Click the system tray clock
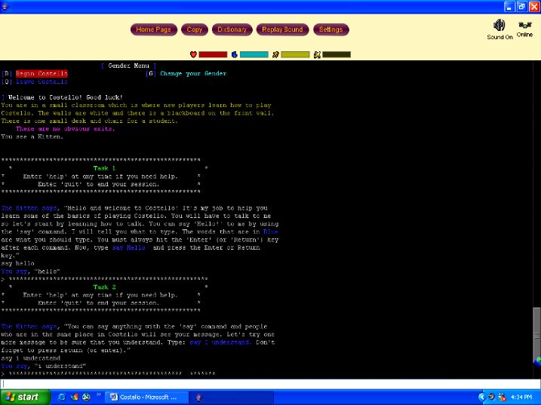The width and height of the screenshot is (541, 405). (521, 397)
